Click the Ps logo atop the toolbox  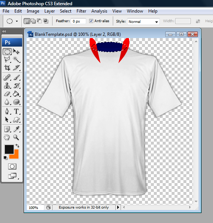[x=12, y=42]
